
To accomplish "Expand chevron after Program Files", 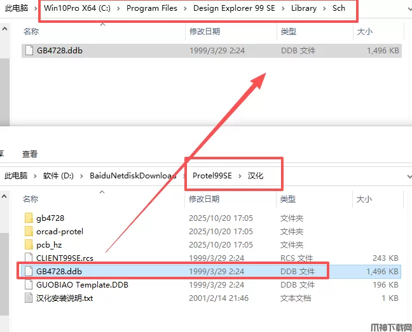I will [x=185, y=9].
